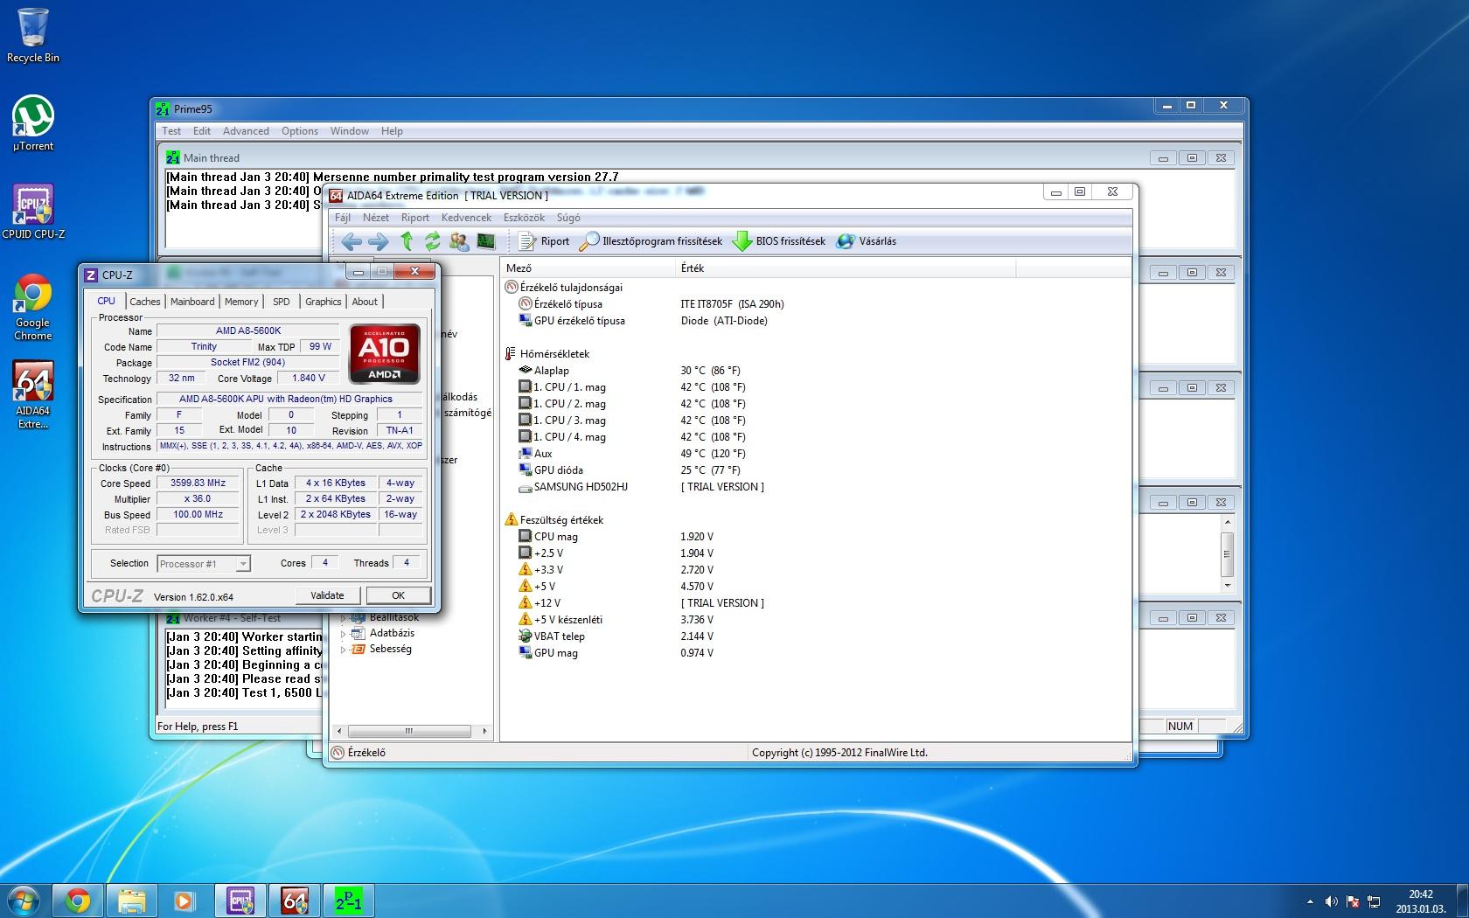1469x918 pixels.
Task: Open the Window menu in Prime95
Action: point(350,131)
